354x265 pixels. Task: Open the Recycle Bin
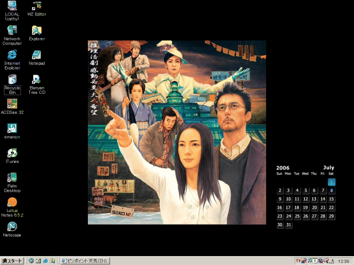12,79
